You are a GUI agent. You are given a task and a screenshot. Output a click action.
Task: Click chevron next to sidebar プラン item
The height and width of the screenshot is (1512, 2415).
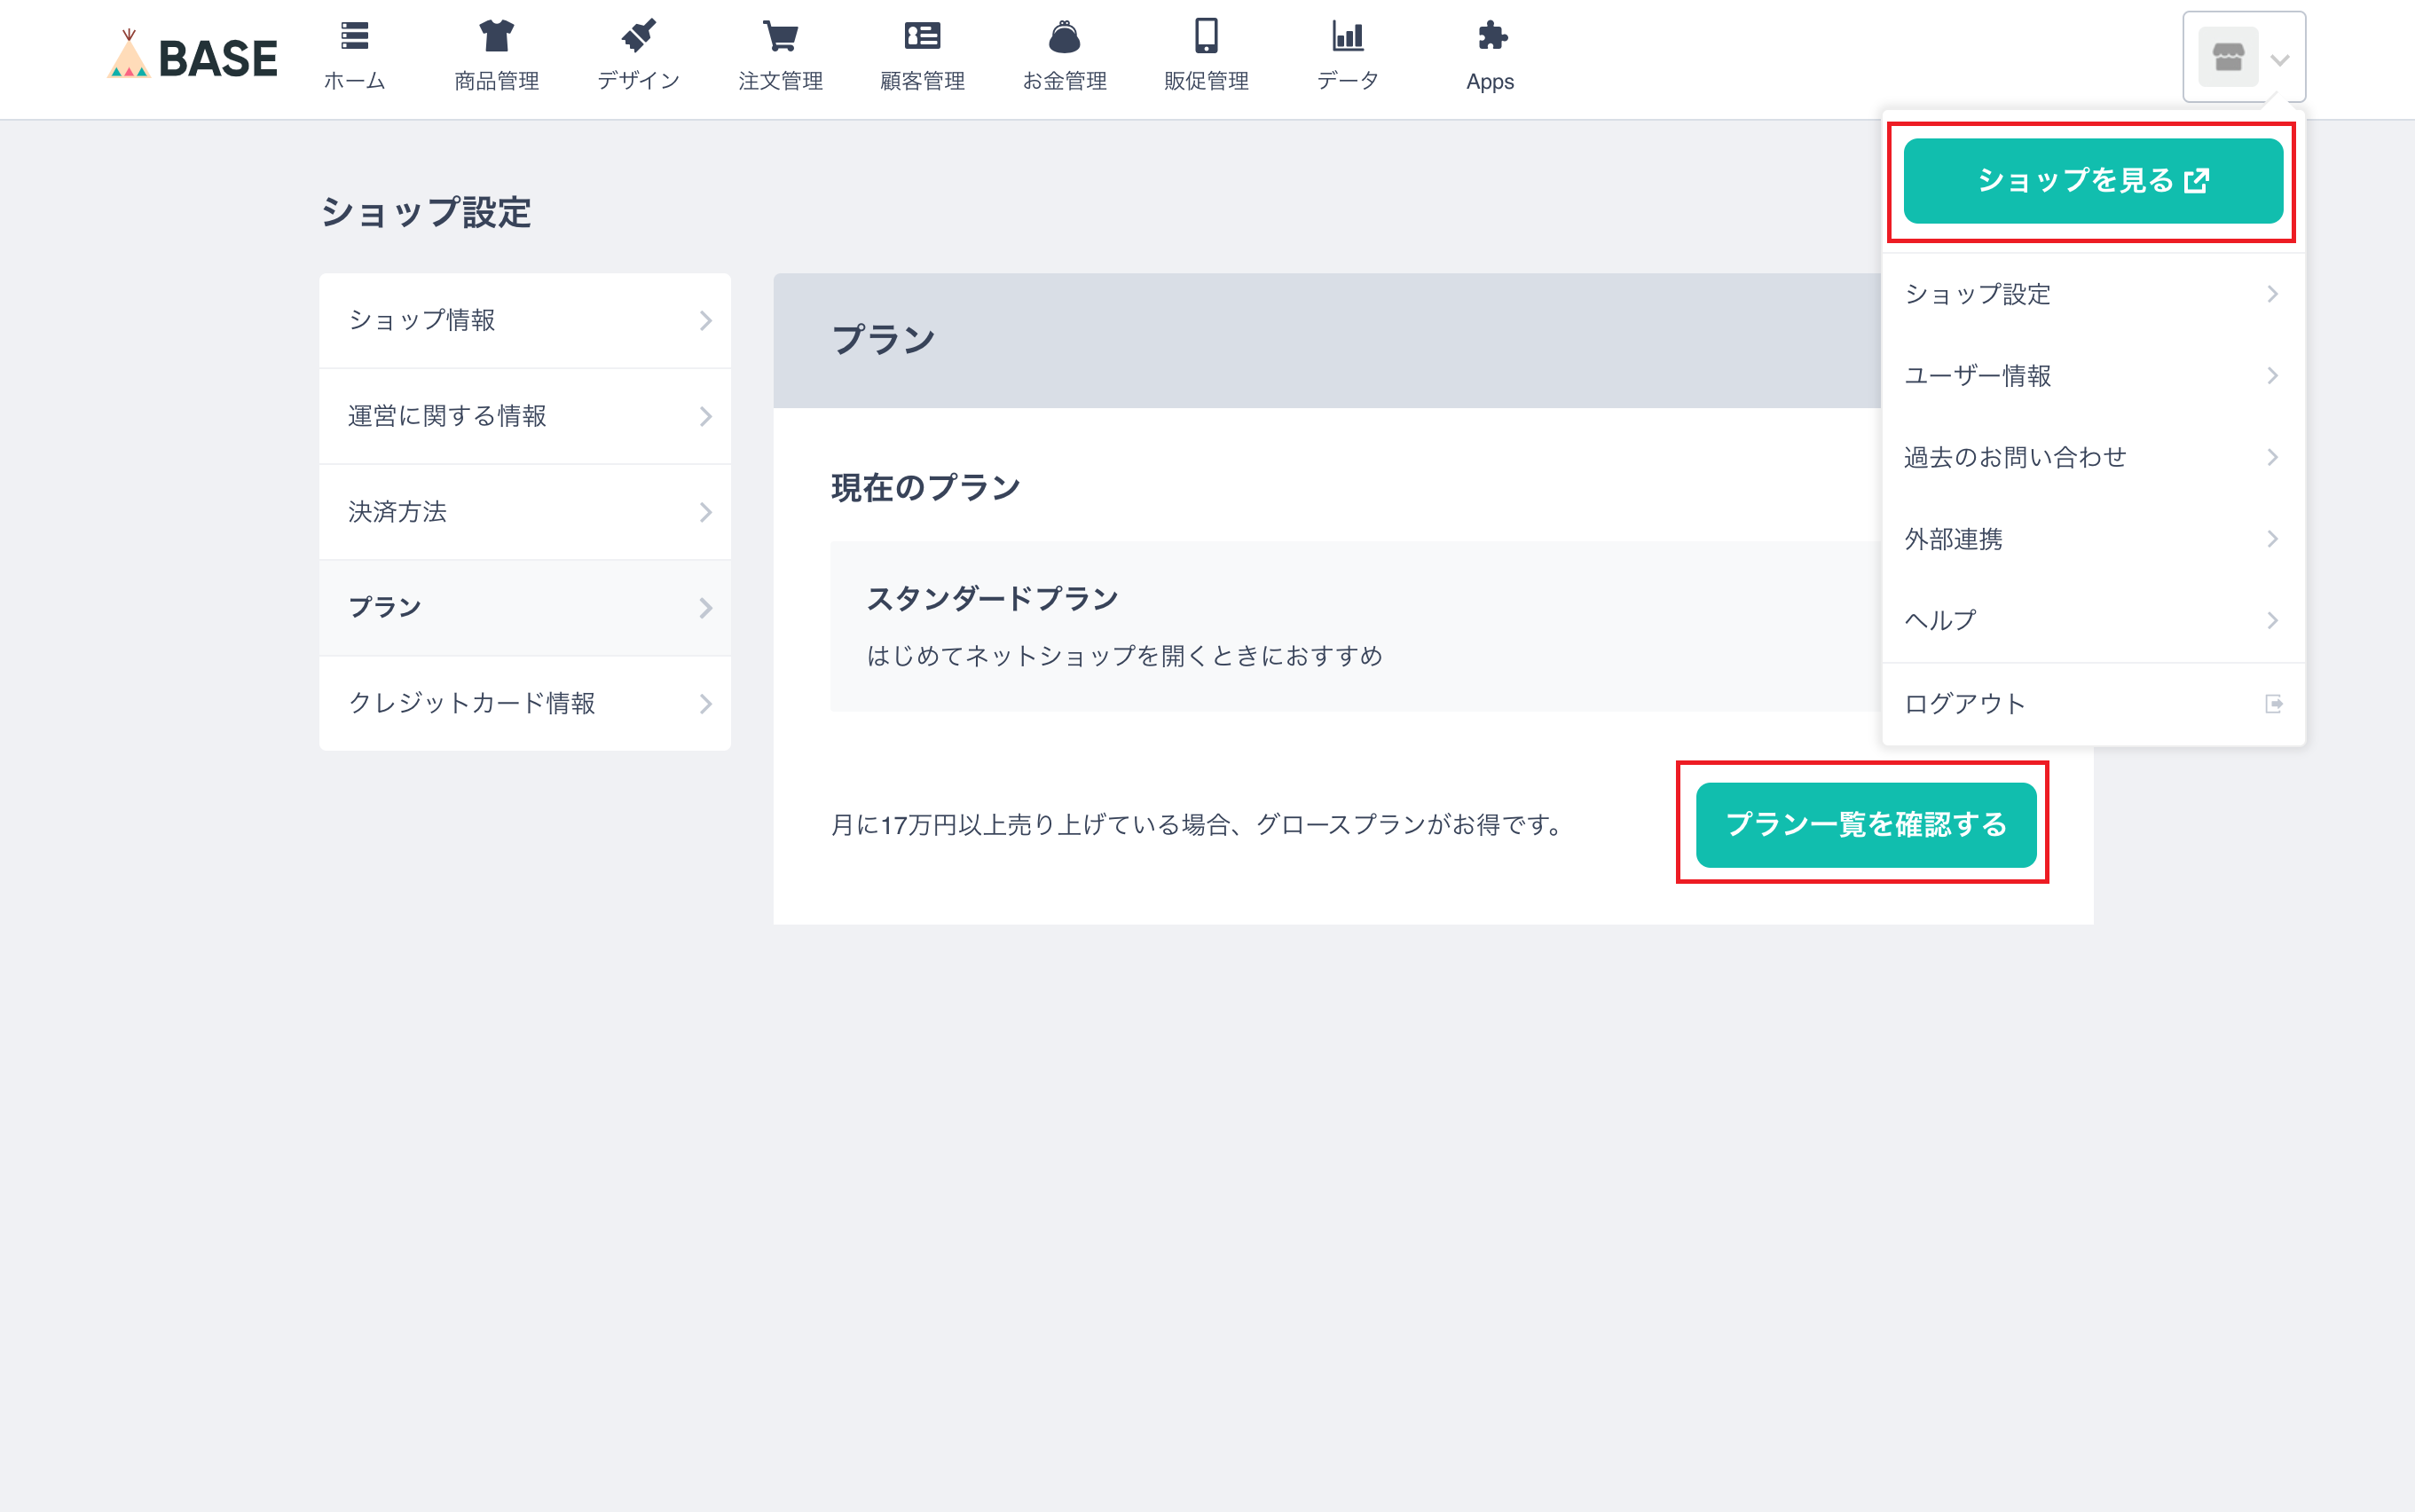[x=705, y=608]
